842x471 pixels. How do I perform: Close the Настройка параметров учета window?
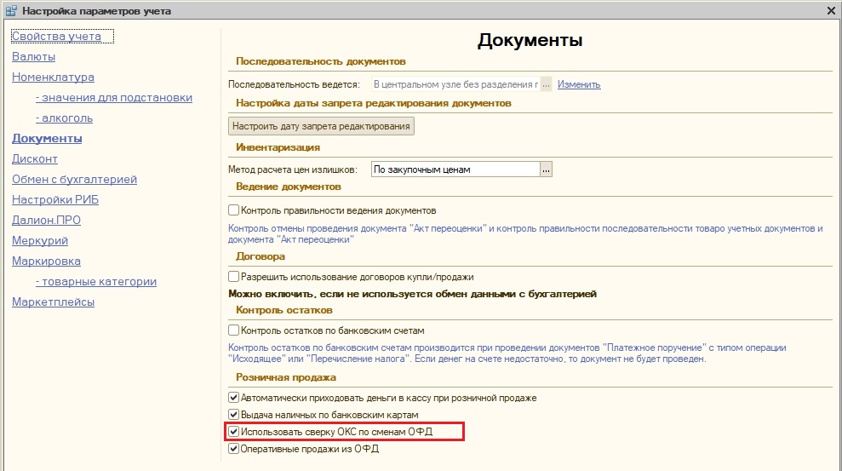click(831, 11)
